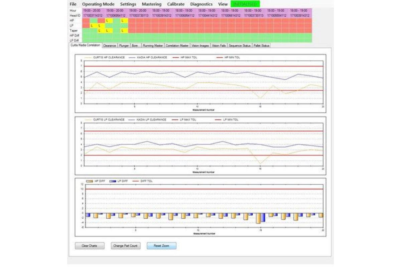Open the Settings menu
The height and width of the screenshot is (267, 401).
tap(128, 4)
